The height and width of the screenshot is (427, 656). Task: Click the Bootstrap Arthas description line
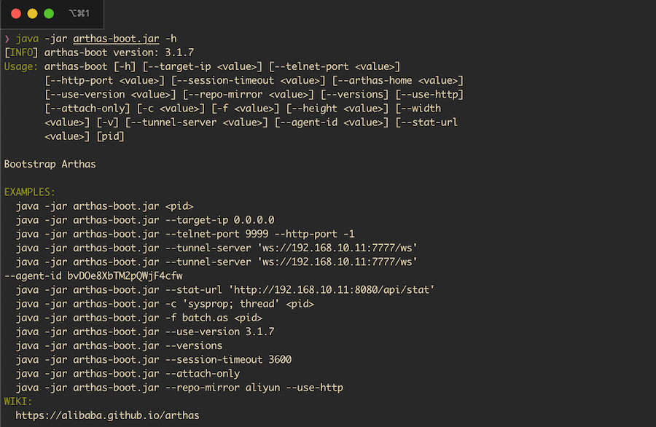(50, 164)
